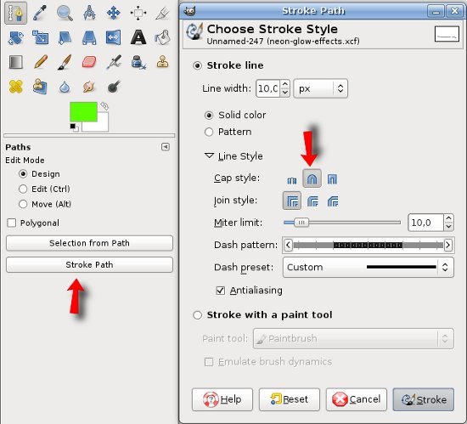Select the Paths tool in toolbox
This screenshot has height=424, width=467.
[15, 13]
